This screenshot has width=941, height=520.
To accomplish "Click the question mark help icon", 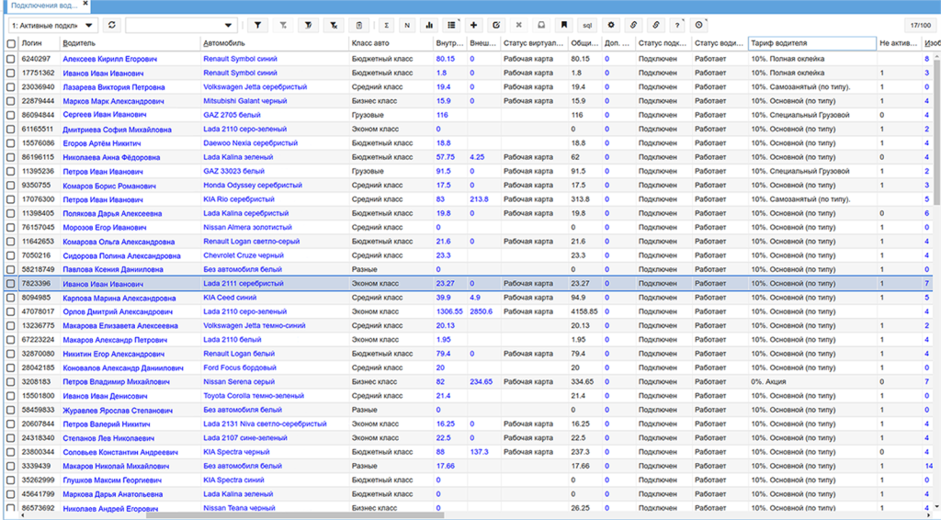I will [x=677, y=25].
